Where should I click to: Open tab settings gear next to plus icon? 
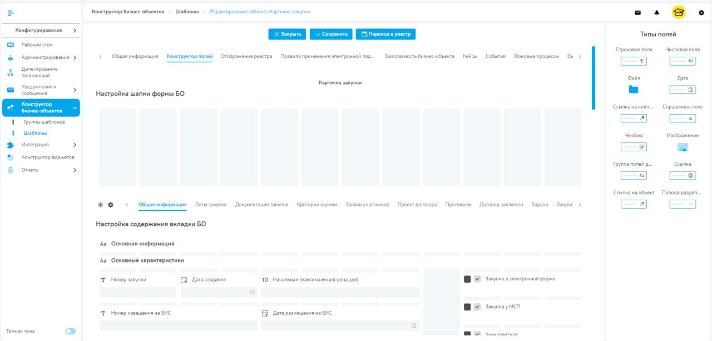[111, 205]
